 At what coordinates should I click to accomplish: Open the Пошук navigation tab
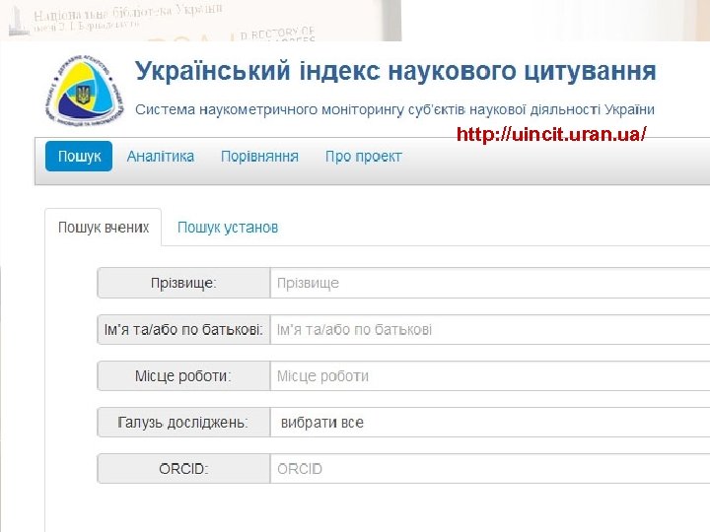point(79,157)
